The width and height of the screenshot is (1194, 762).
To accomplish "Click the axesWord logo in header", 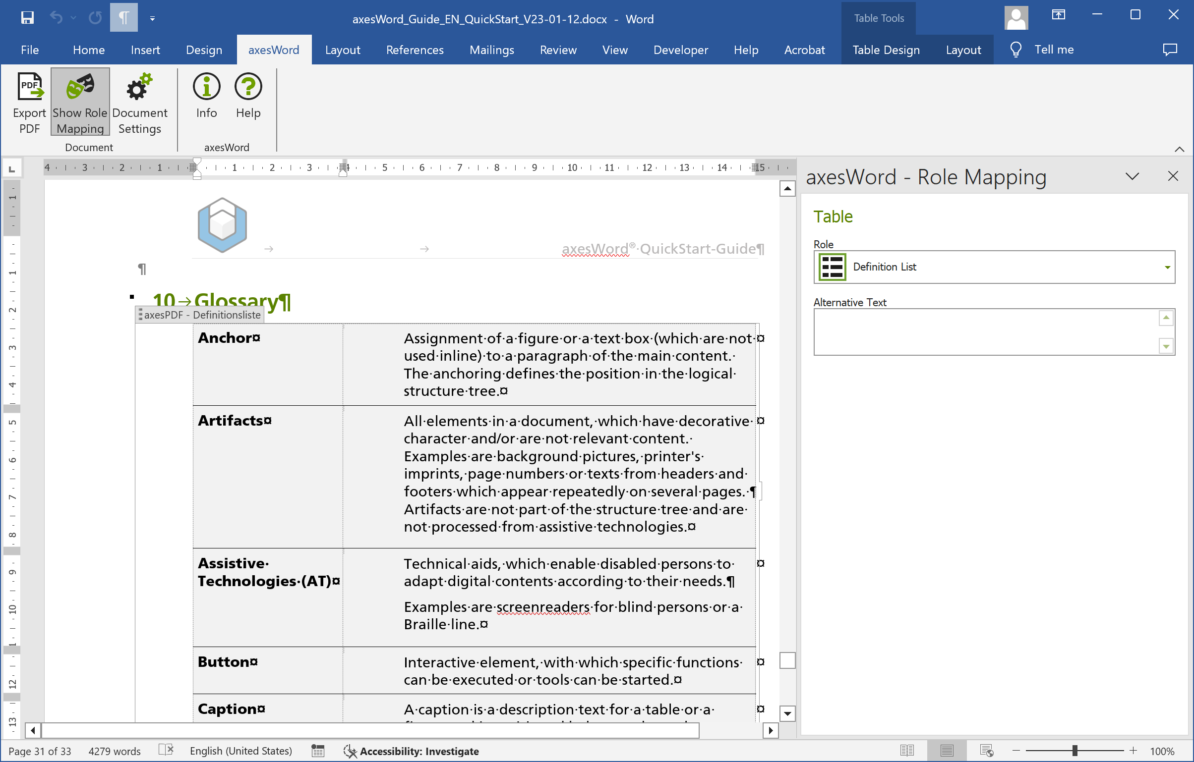I will [x=222, y=225].
